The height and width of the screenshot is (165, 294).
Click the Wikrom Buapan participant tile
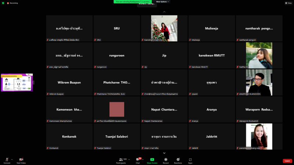(x=69, y=82)
